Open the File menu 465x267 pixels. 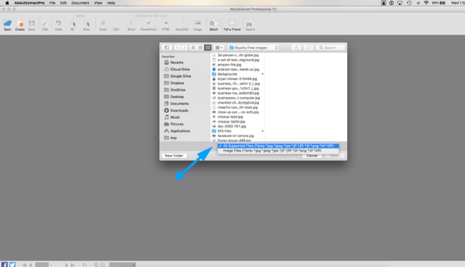[x=52, y=3]
